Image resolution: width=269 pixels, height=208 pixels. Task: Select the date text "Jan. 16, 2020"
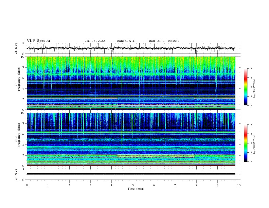[95, 41]
